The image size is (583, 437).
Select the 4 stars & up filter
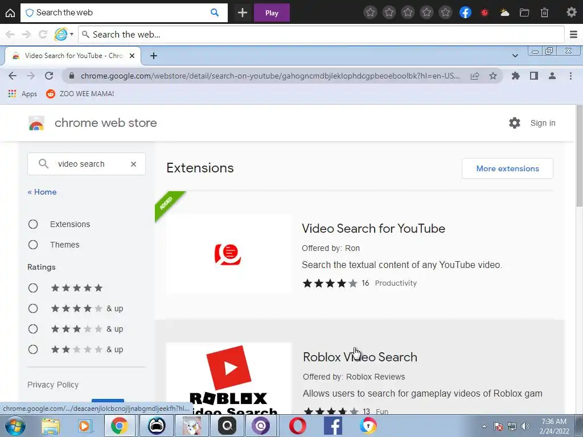pos(33,308)
